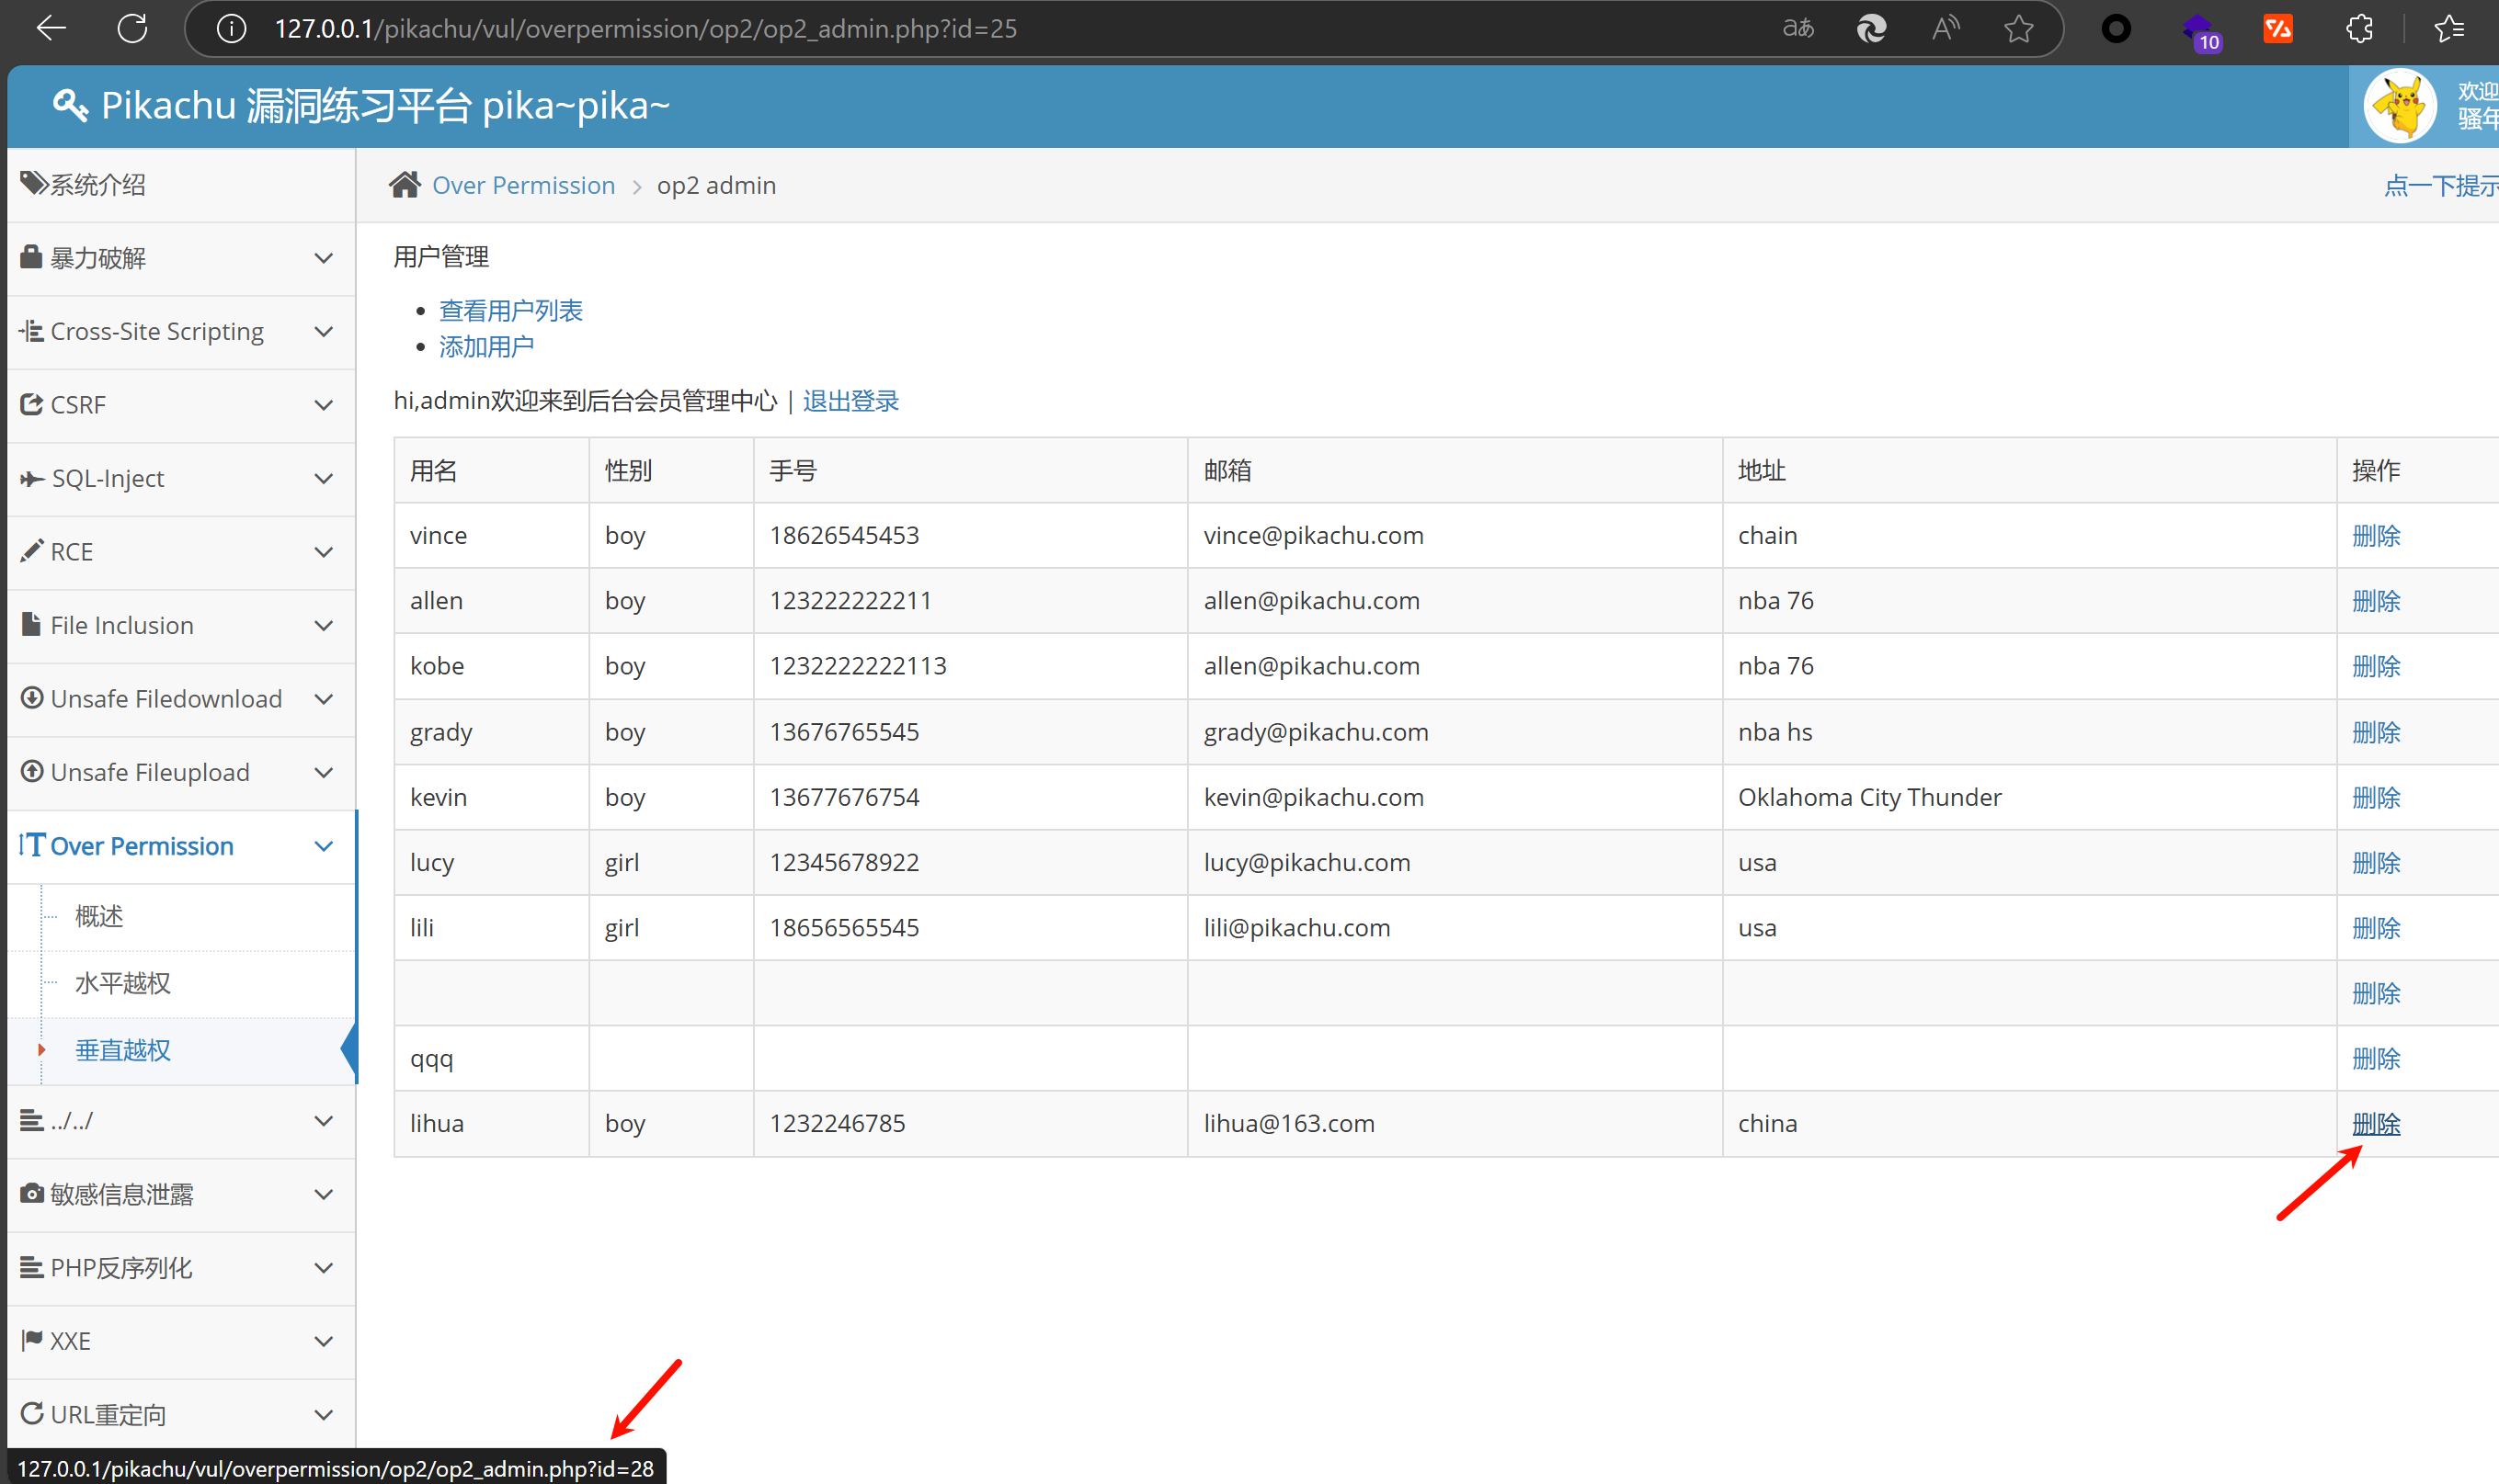Click the Cross-Site Scripting menu icon
The width and height of the screenshot is (2499, 1484).
[x=31, y=330]
